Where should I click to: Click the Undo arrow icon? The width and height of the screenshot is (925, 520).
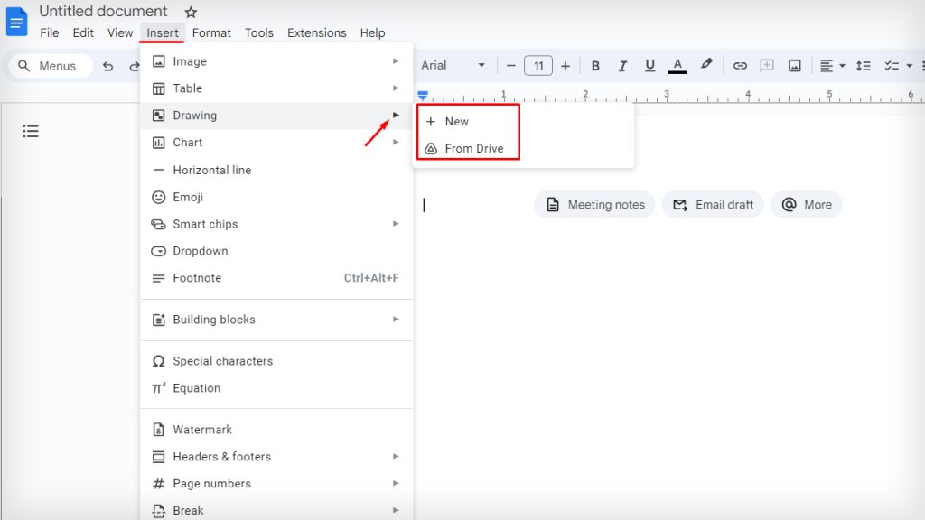point(107,66)
